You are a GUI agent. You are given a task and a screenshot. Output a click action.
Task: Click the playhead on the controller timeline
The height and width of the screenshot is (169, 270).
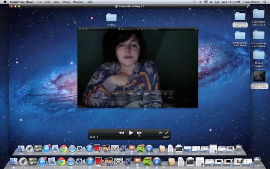97,137
